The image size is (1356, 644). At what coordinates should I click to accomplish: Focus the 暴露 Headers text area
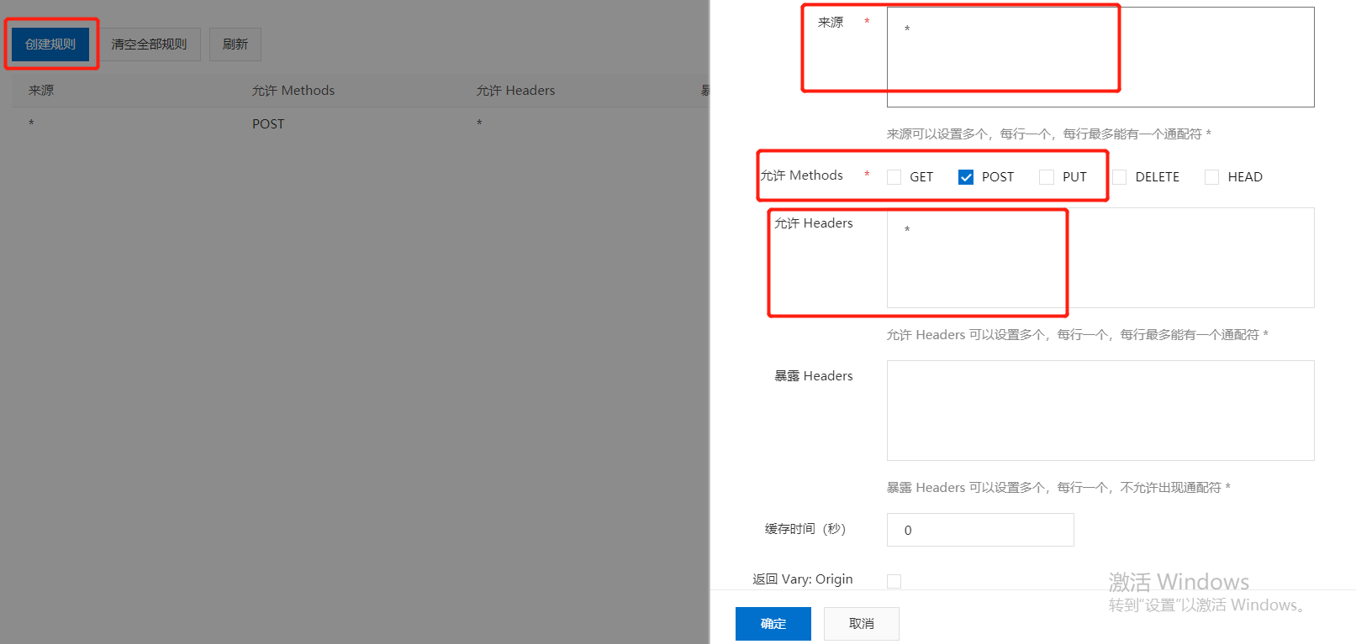(x=1100, y=411)
